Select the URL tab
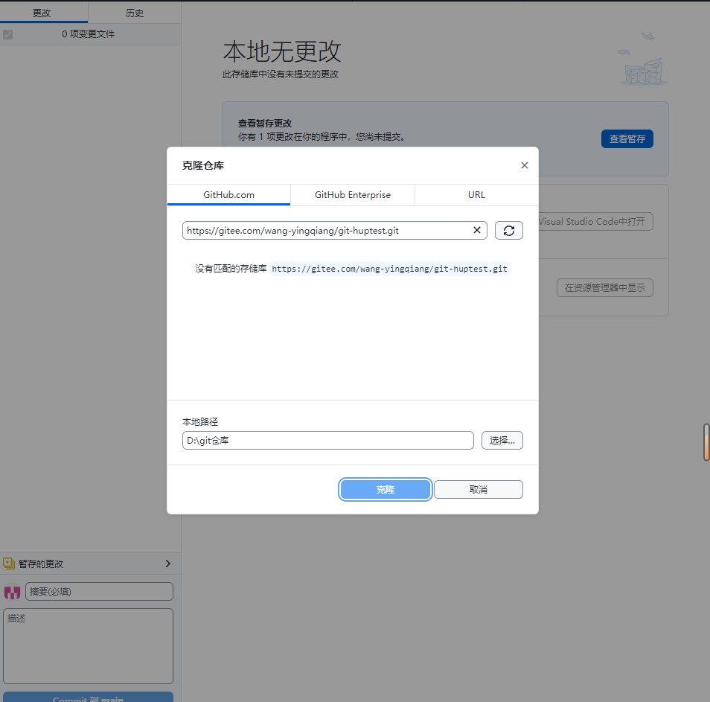 [476, 194]
